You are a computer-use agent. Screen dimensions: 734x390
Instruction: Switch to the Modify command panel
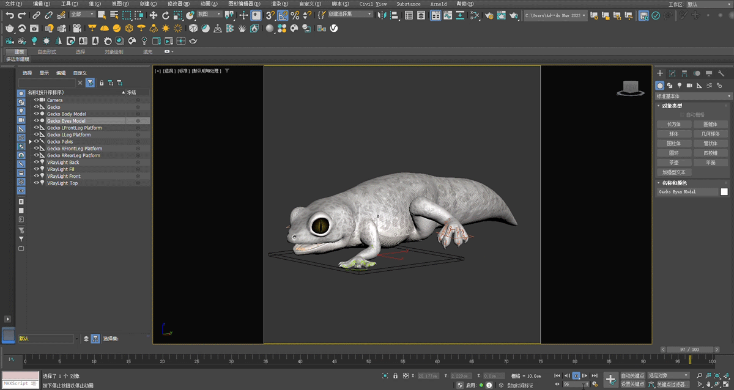(x=672, y=73)
